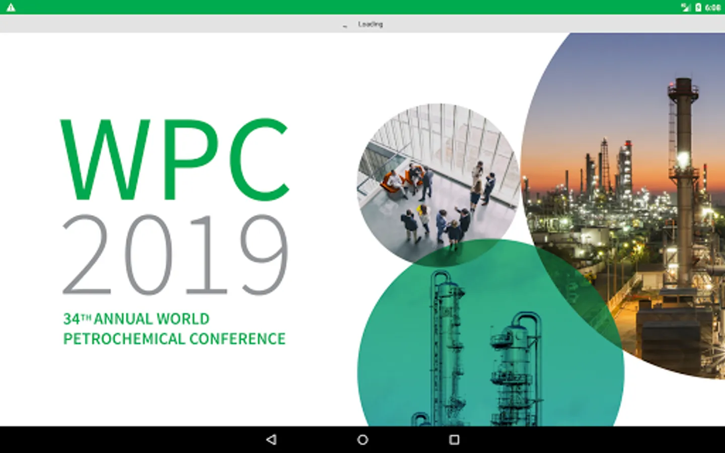Image resolution: width=725 pixels, height=453 pixels.
Task: Tap the Android home circle button
Action: point(362,439)
